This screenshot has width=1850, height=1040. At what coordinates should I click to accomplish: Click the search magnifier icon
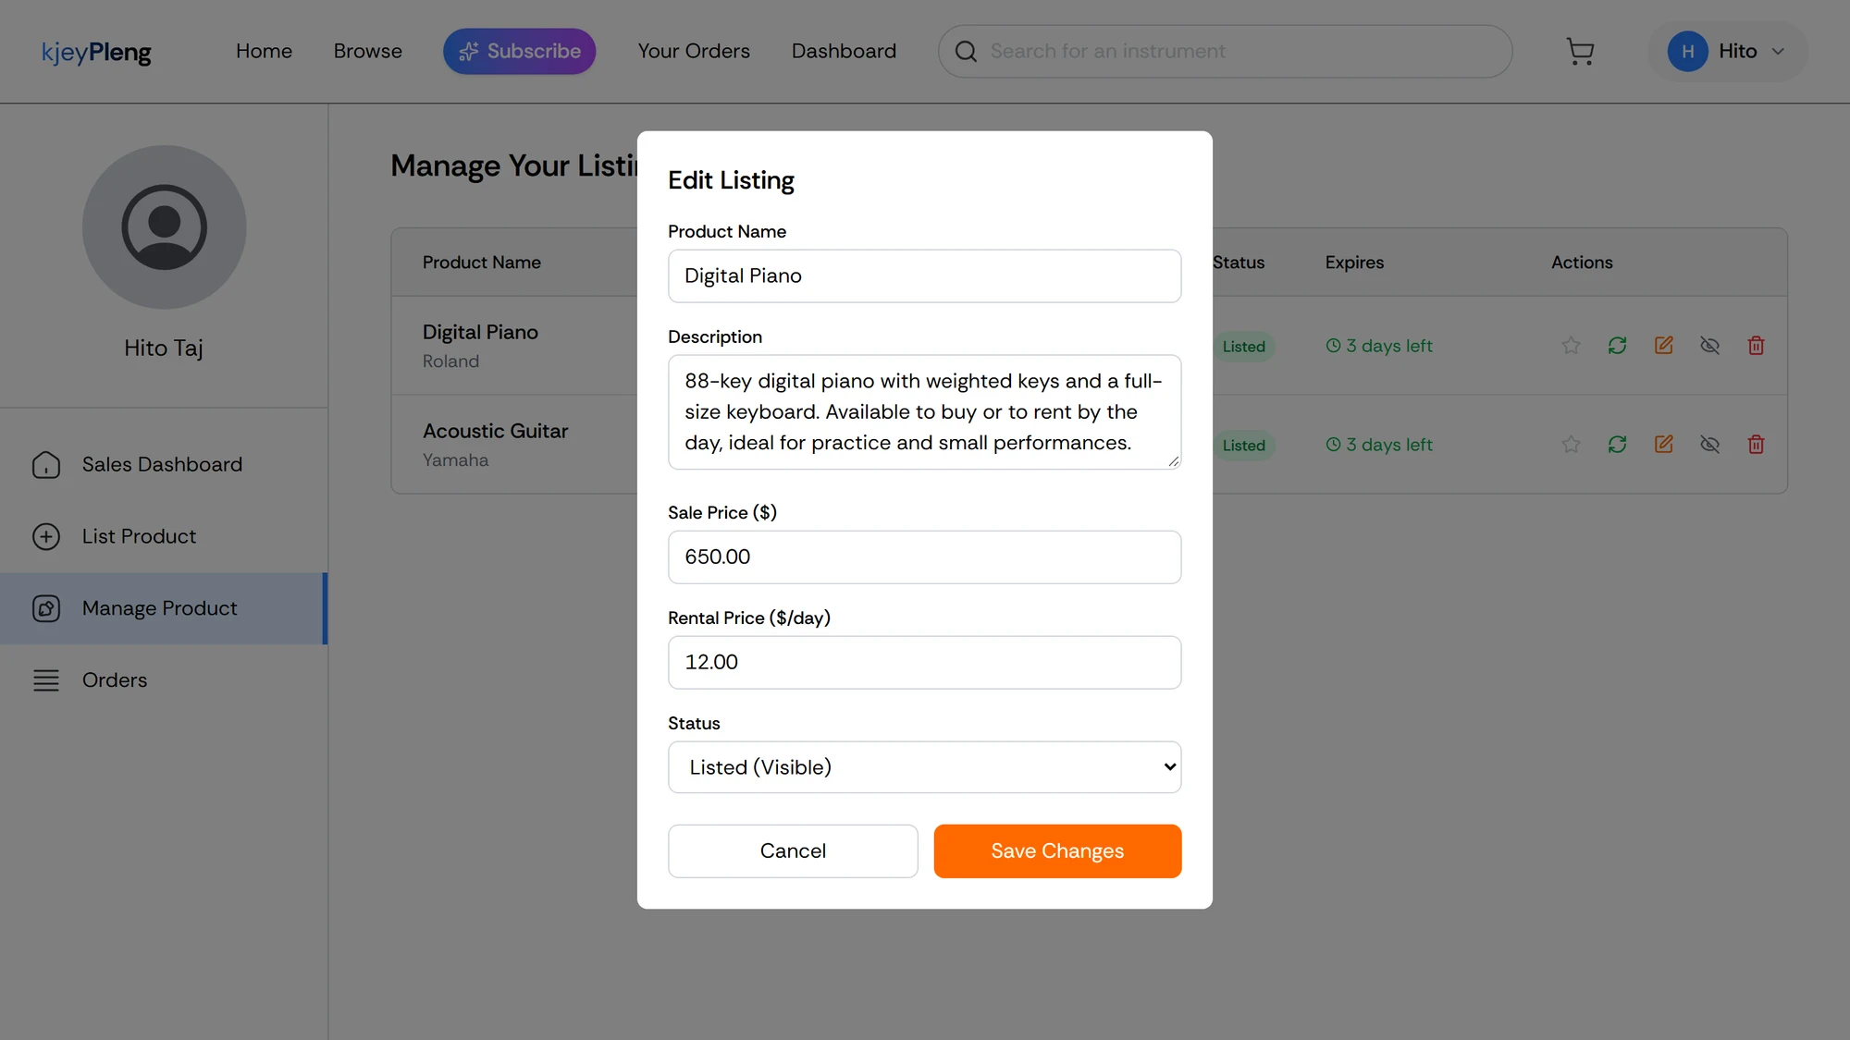(966, 52)
